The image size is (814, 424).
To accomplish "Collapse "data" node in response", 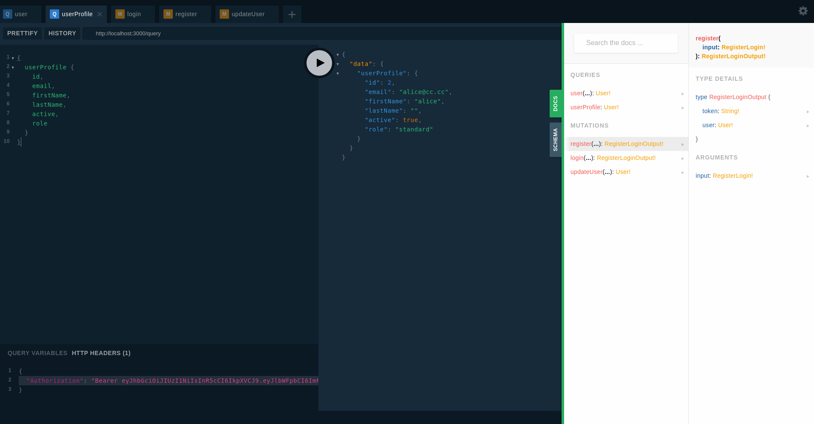I will point(338,64).
